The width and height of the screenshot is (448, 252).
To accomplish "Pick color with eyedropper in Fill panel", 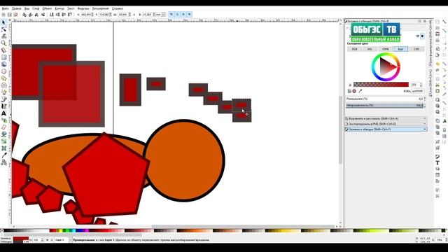I will tap(360, 91).
